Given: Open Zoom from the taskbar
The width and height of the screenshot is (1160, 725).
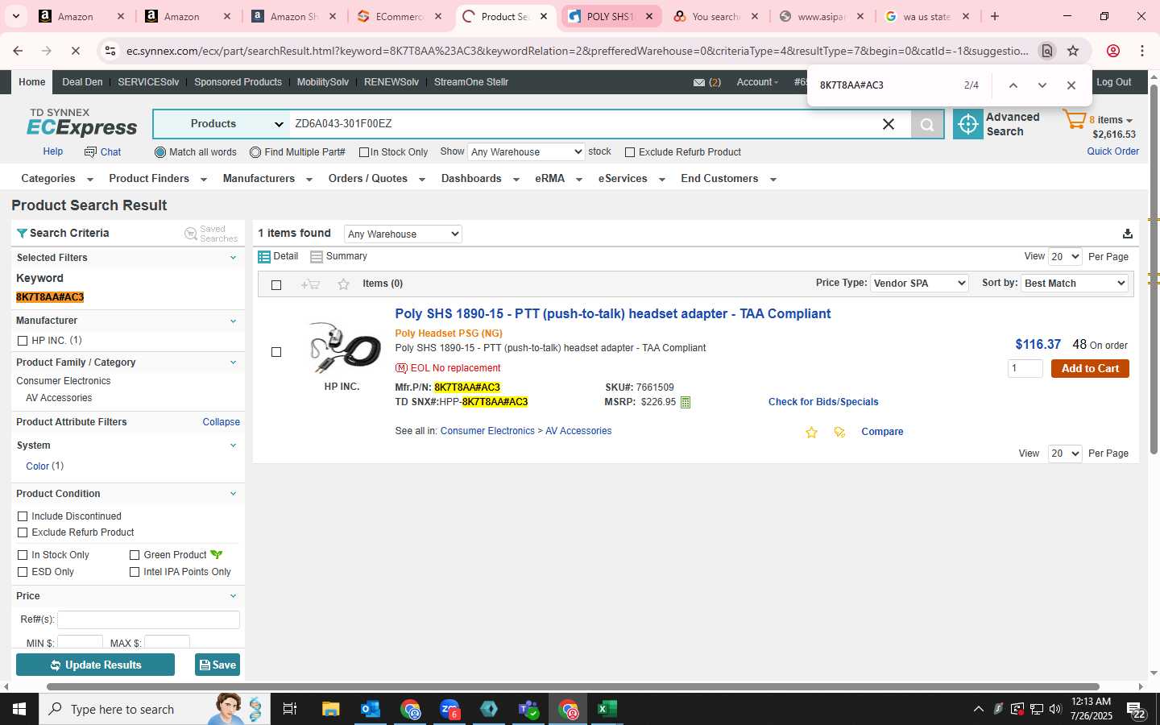Looking at the screenshot, I should tap(449, 709).
